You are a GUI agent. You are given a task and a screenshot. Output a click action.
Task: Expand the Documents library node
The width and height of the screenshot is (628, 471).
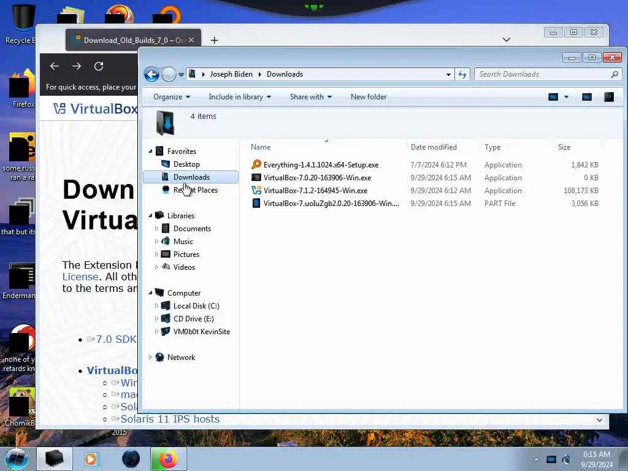click(x=156, y=228)
